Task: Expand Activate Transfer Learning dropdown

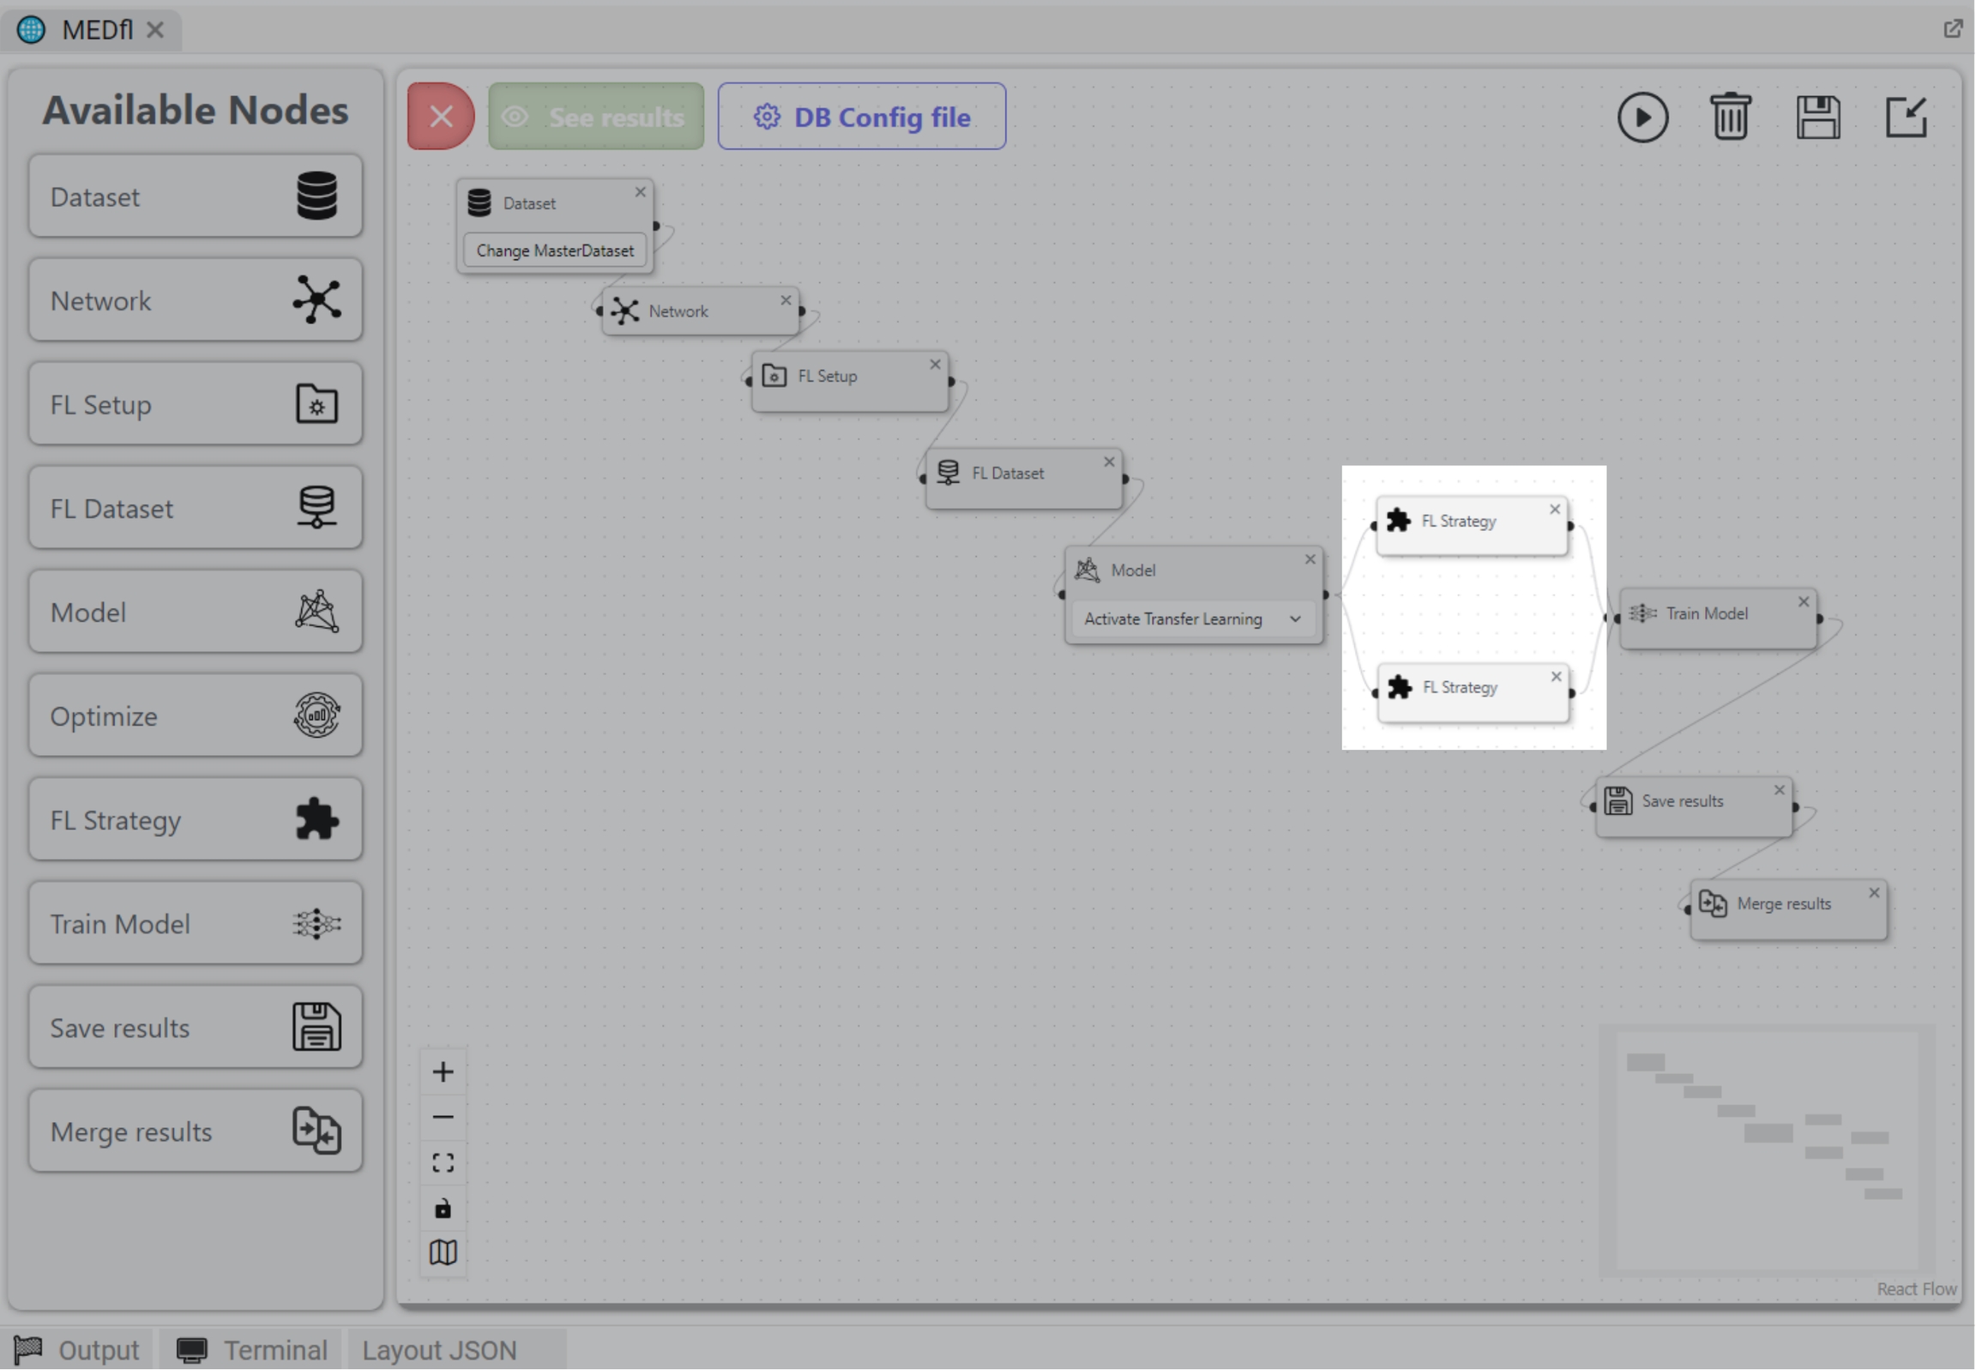Action: coord(1192,619)
